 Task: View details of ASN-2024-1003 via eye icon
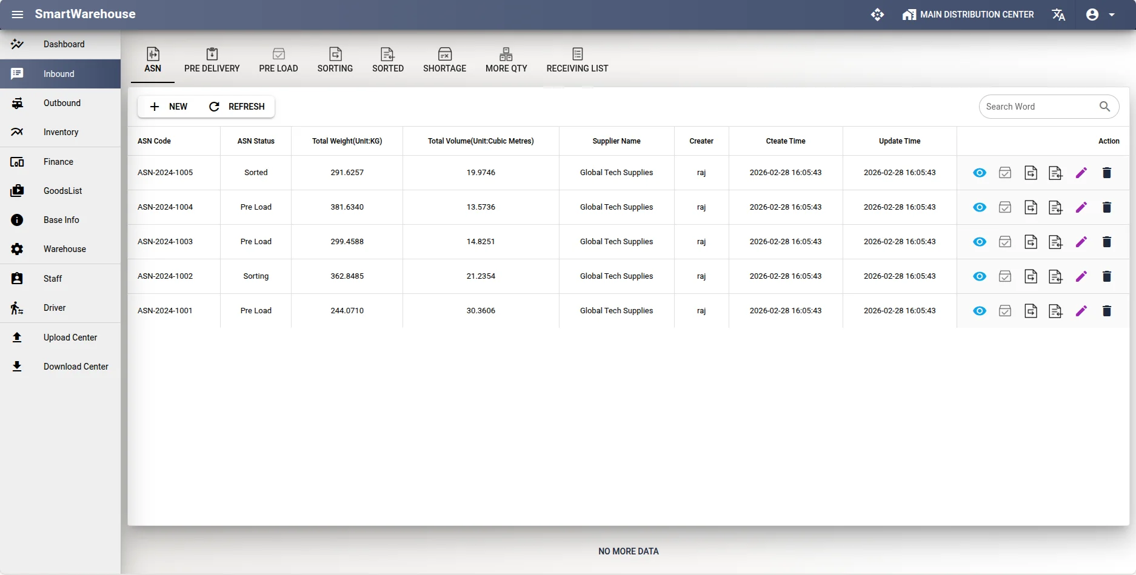(980, 242)
